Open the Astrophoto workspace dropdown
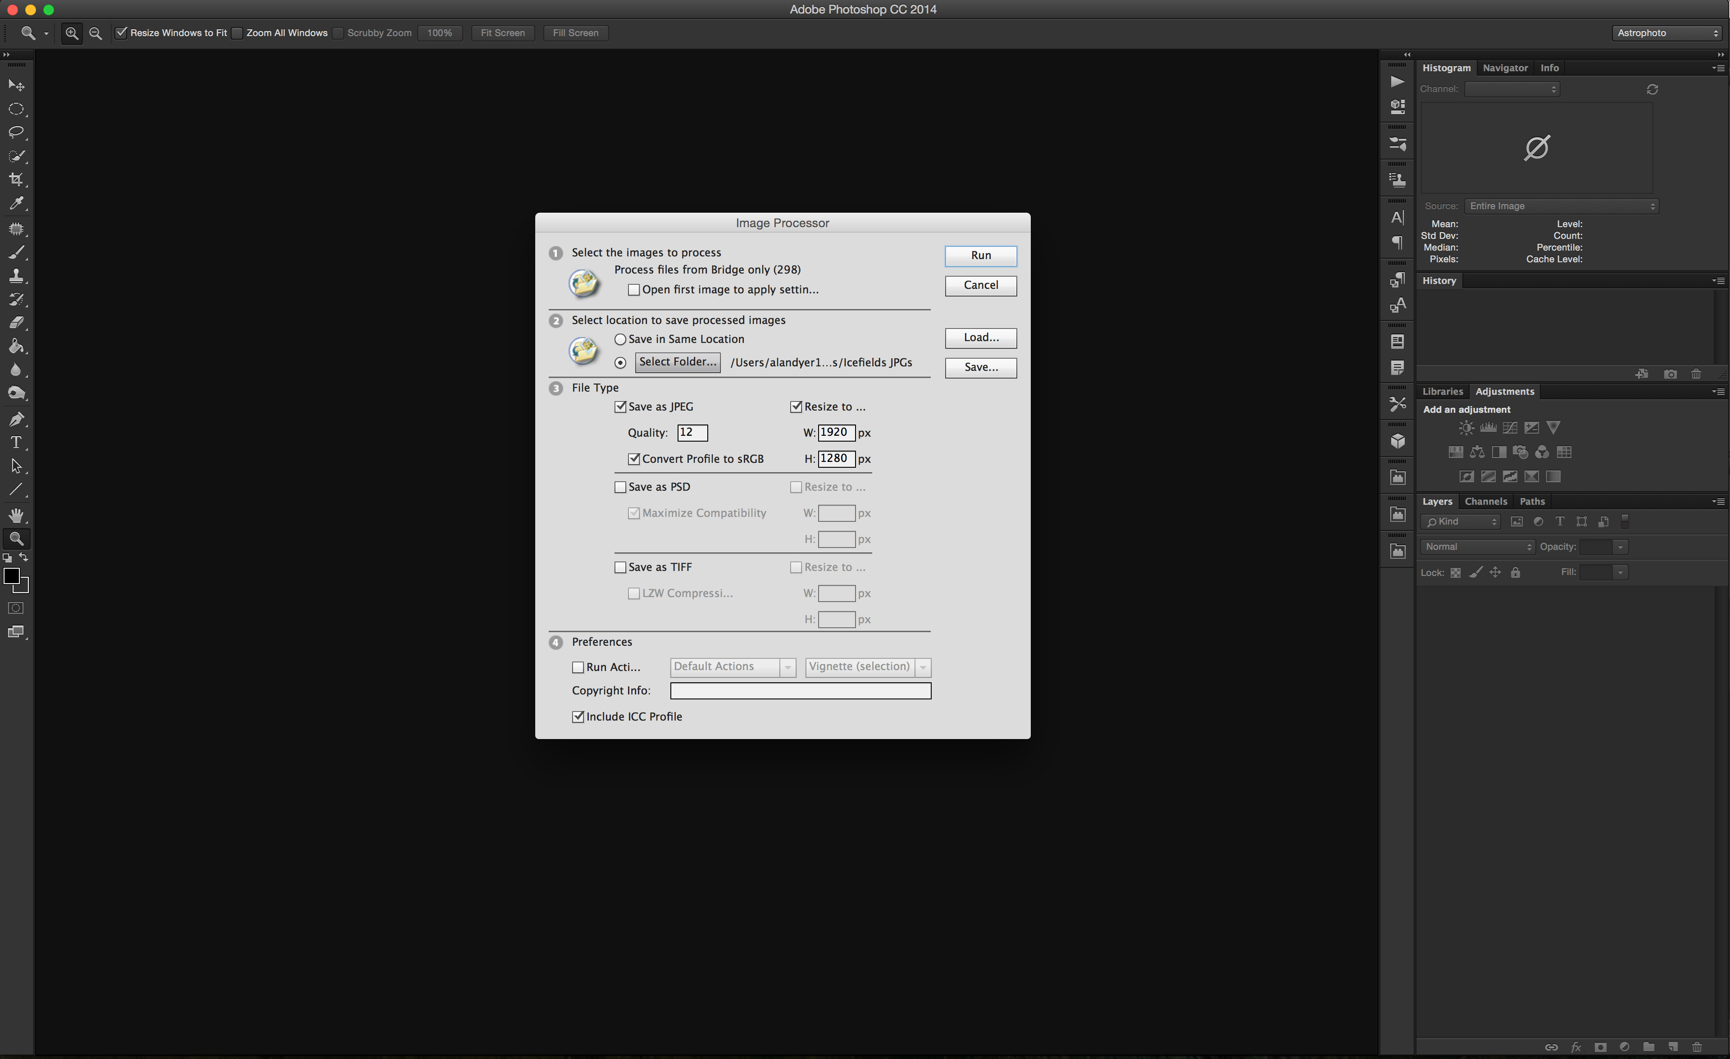Screen dimensions: 1730x1059 (1667, 33)
